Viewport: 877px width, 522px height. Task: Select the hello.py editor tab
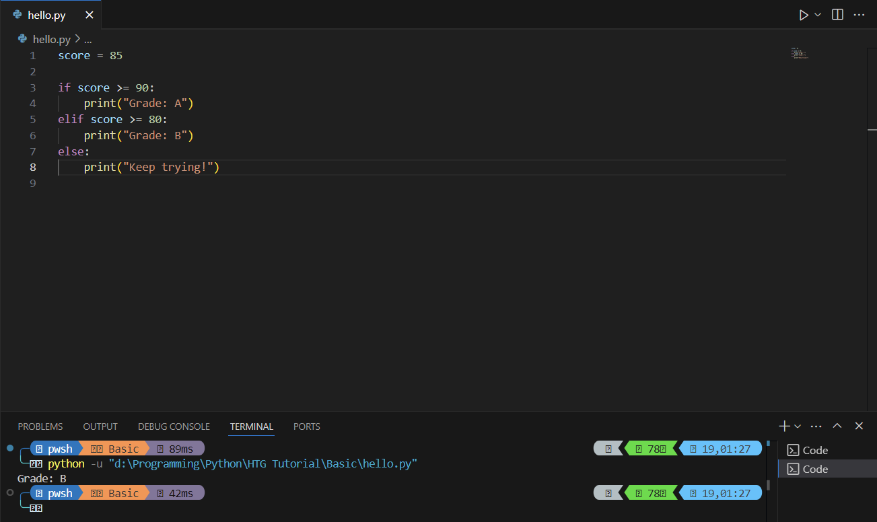click(46, 15)
